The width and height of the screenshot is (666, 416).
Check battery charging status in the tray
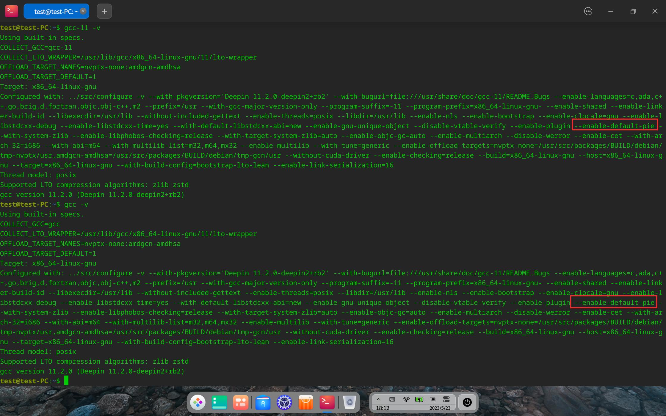[419, 399]
